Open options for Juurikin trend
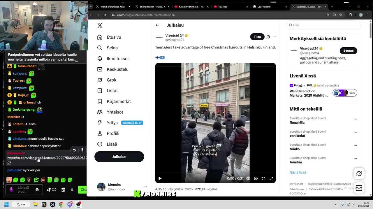Image resolution: width=373 pixels, height=209 pixels. pyautogui.click(x=355, y=159)
